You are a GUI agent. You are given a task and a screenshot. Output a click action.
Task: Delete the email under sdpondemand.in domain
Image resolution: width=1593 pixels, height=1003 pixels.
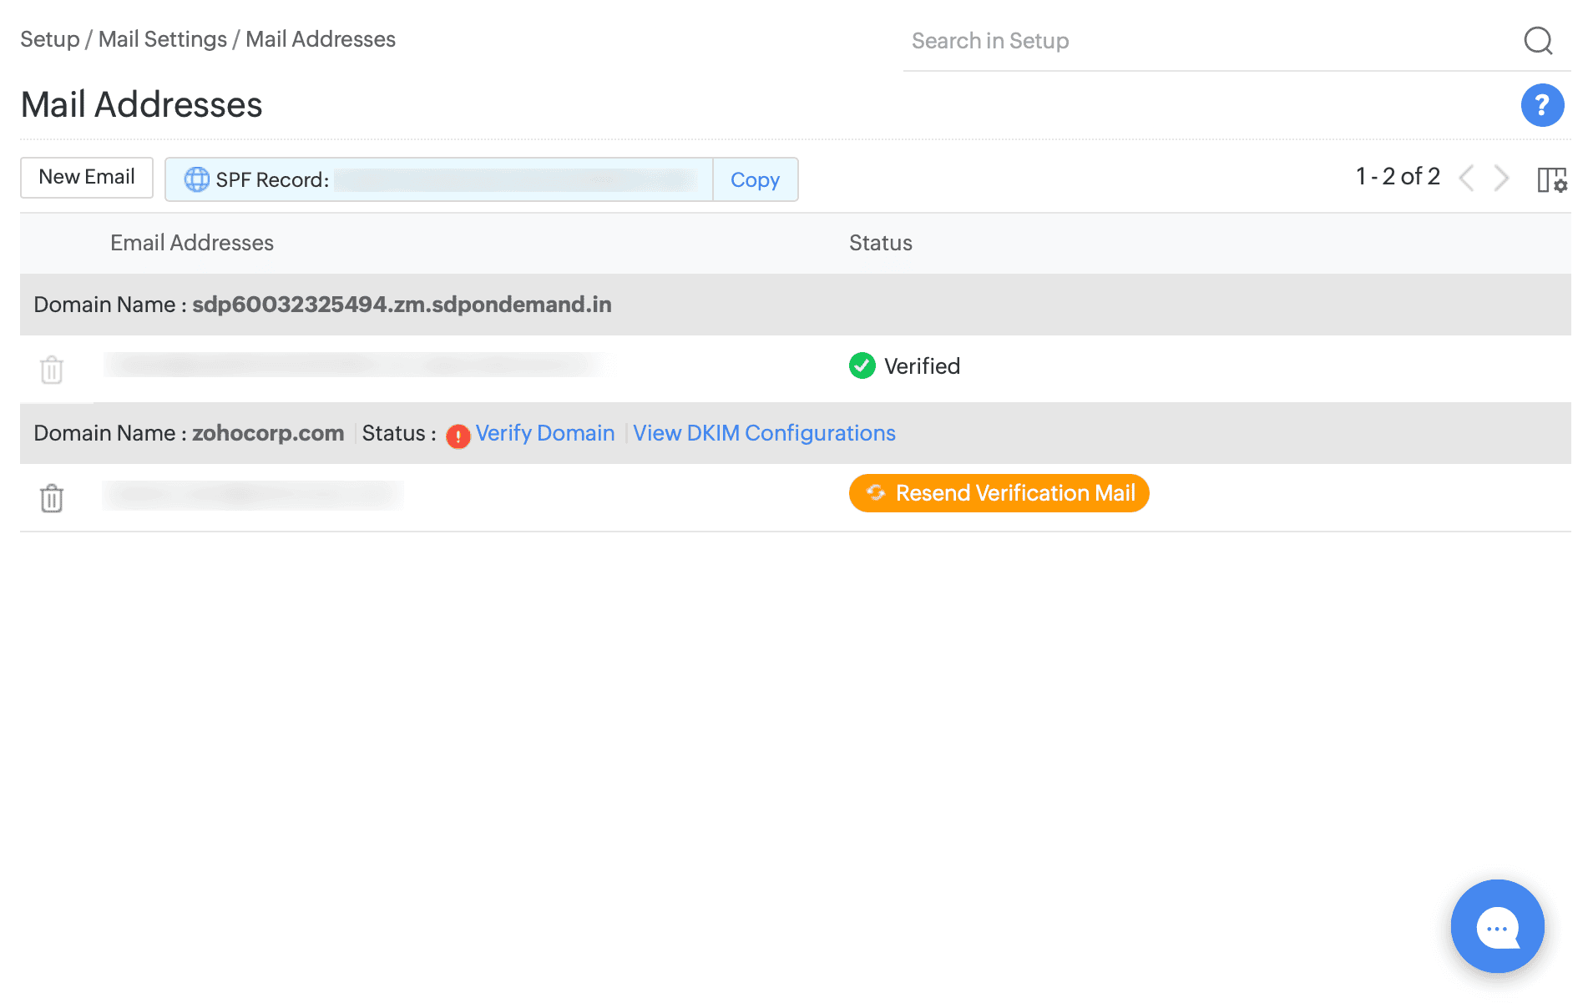tap(52, 369)
